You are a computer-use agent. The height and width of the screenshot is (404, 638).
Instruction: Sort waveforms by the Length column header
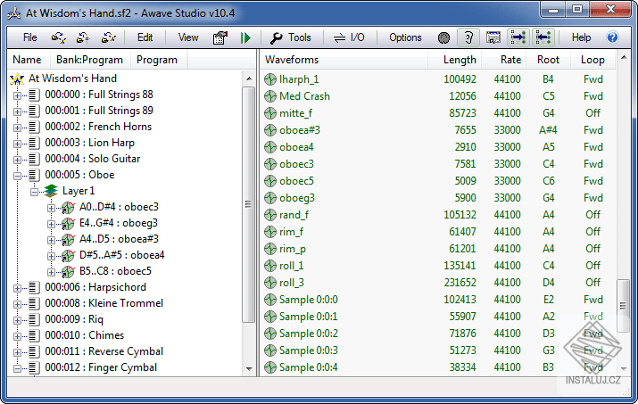[460, 60]
